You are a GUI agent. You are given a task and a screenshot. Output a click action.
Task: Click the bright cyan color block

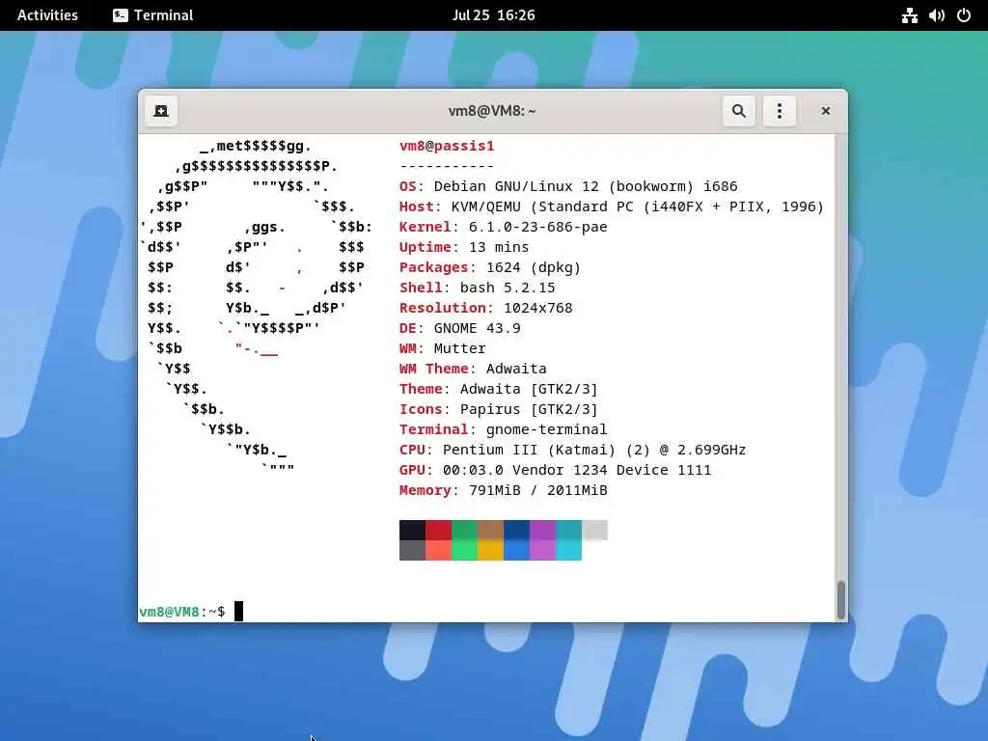pos(568,550)
